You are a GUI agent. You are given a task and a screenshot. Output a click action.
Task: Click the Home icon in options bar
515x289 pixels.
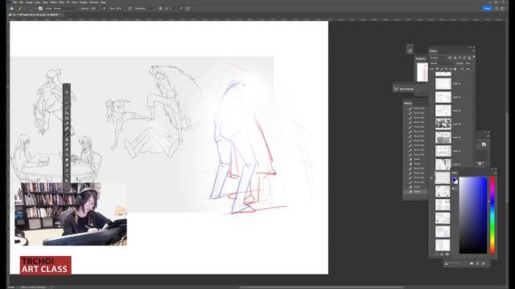[x=12, y=9]
